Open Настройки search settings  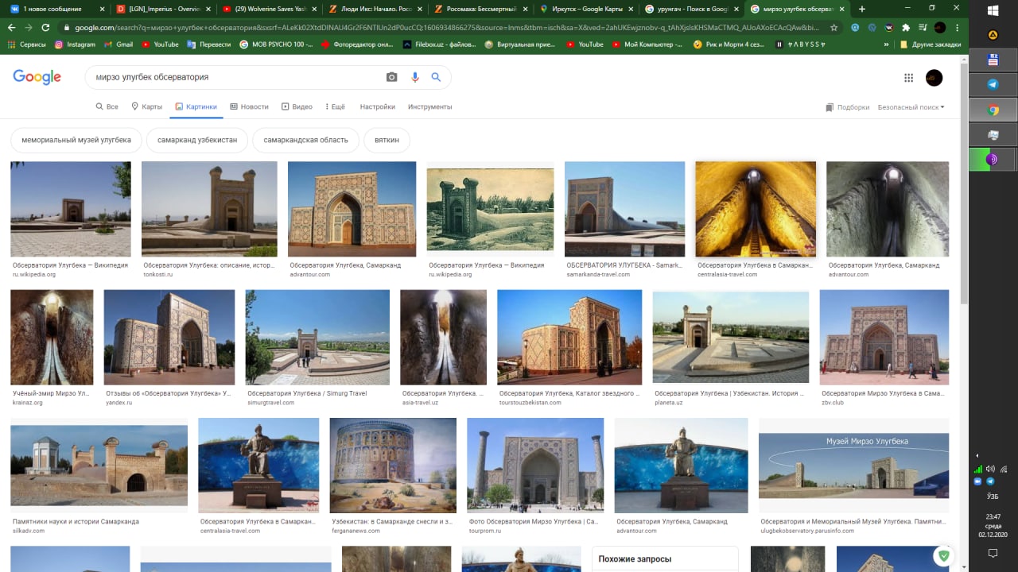click(377, 106)
